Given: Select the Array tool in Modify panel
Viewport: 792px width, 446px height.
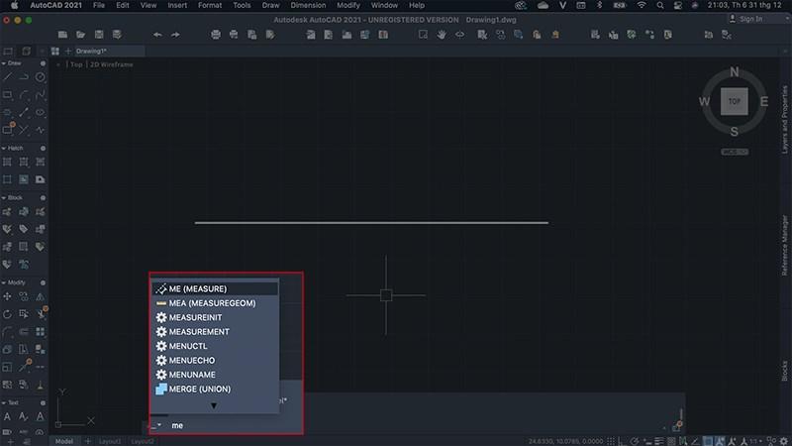Looking at the screenshot, I should pyautogui.click(x=41, y=332).
